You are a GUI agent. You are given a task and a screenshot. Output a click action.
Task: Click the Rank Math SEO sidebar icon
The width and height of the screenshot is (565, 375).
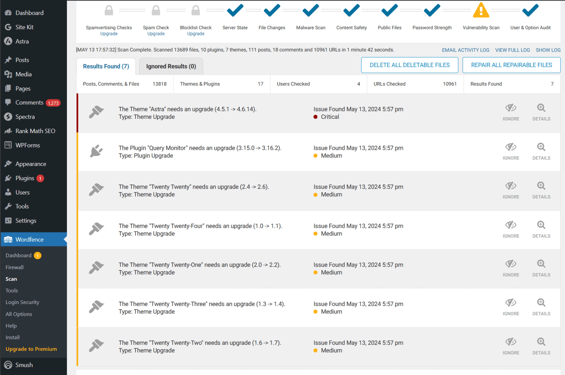point(8,131)
